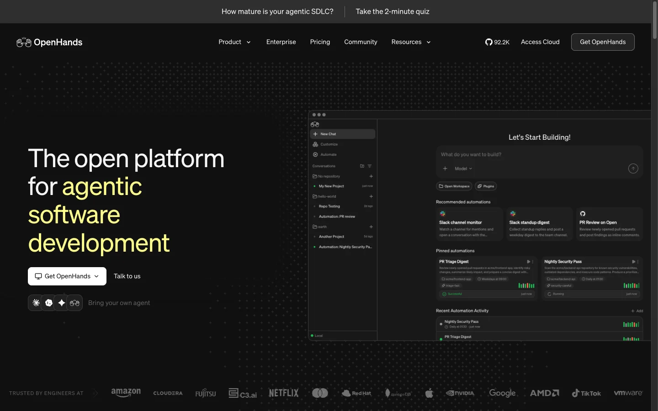Open the Pricing nav item

pyautogui.click(x=320, y=42)
